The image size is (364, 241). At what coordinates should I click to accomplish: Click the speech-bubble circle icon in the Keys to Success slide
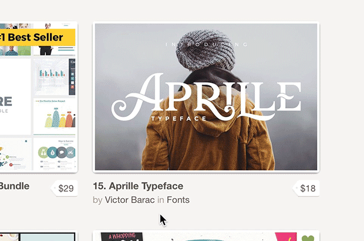point(62,152)
